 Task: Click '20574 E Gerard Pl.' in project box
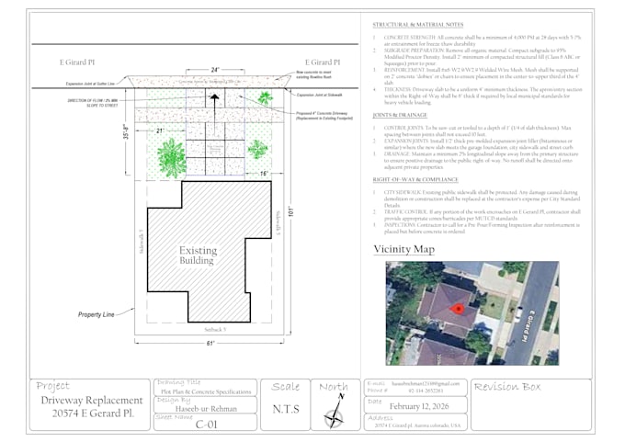click(93, 414)
